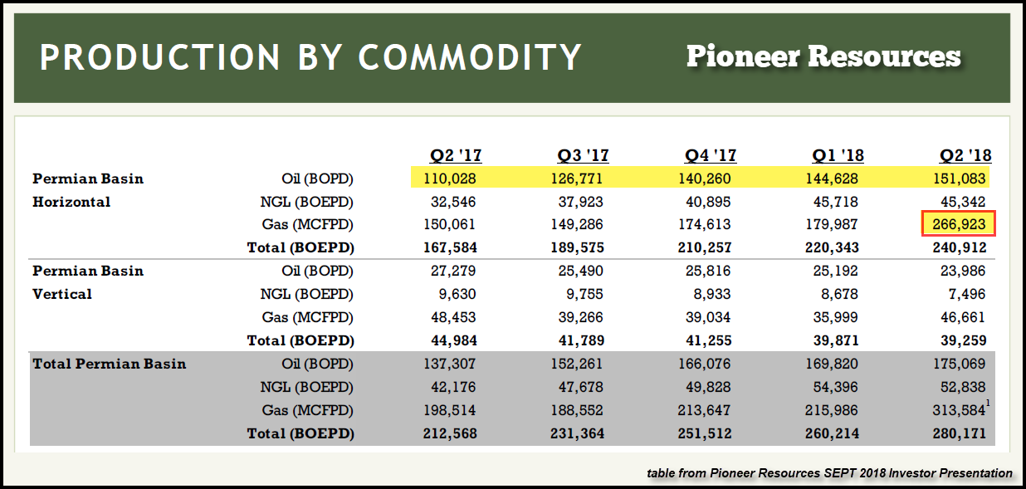Click the Q3 '17 column header
The image size is (1026, 489).
click(x=583, y=155)
